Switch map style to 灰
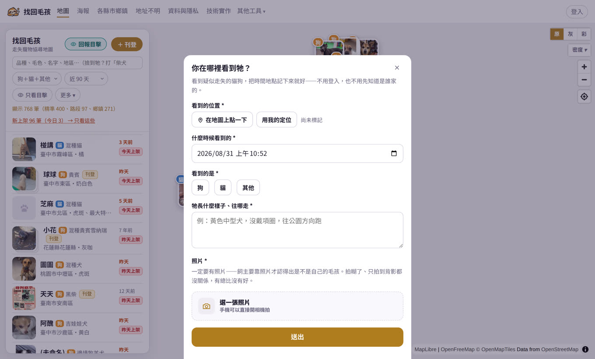The height and width of the screenshot is (359, 595). pyautogui.click(x=570, y=34)
